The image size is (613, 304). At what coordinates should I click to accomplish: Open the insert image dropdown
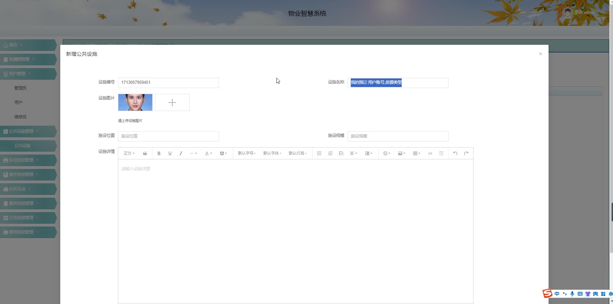click(401, 153)
